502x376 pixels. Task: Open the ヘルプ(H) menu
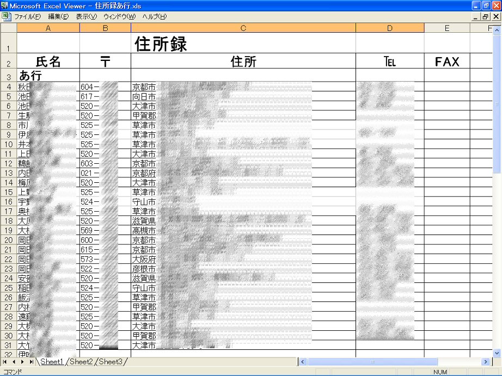pyautogui.click(x=154, y=16)
